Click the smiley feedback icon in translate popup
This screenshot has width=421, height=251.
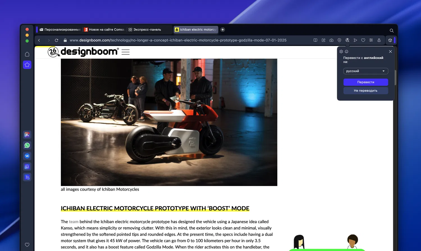(x=347, y=52)
